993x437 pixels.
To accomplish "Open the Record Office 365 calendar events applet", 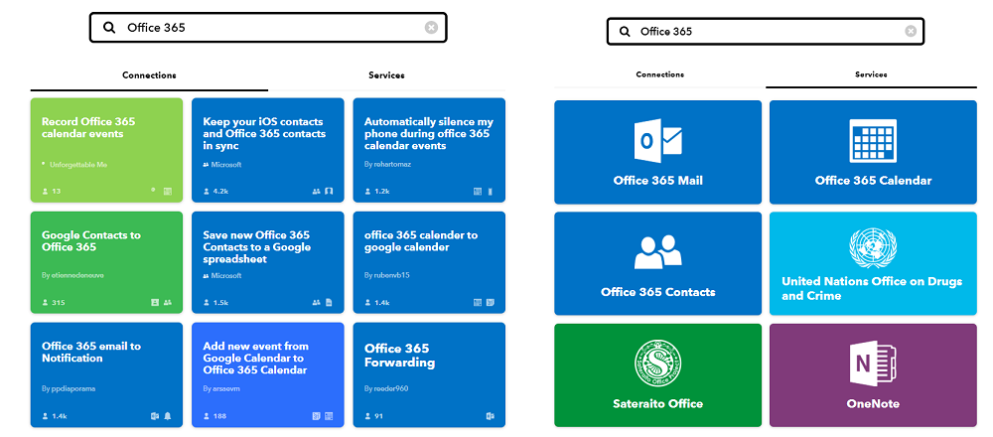I will click(x=106, y=150).
